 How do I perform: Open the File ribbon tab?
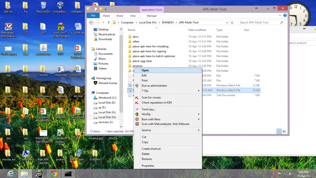pos(93,16)
